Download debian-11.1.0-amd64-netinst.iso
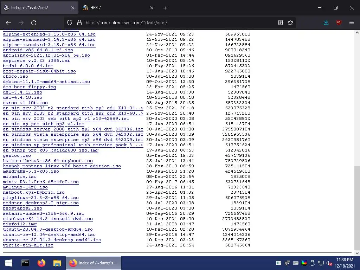The image size is (360, 270). pyautogui.click(x=46, y=82)
